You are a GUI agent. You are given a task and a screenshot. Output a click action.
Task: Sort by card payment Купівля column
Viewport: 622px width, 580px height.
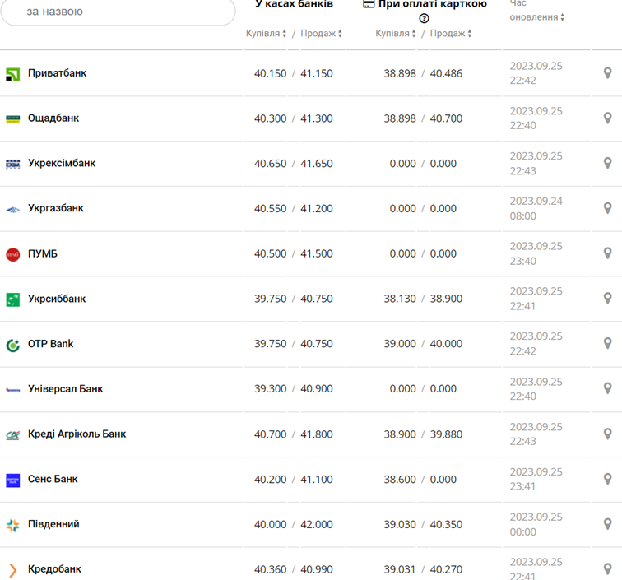click(x=396, y=34)
